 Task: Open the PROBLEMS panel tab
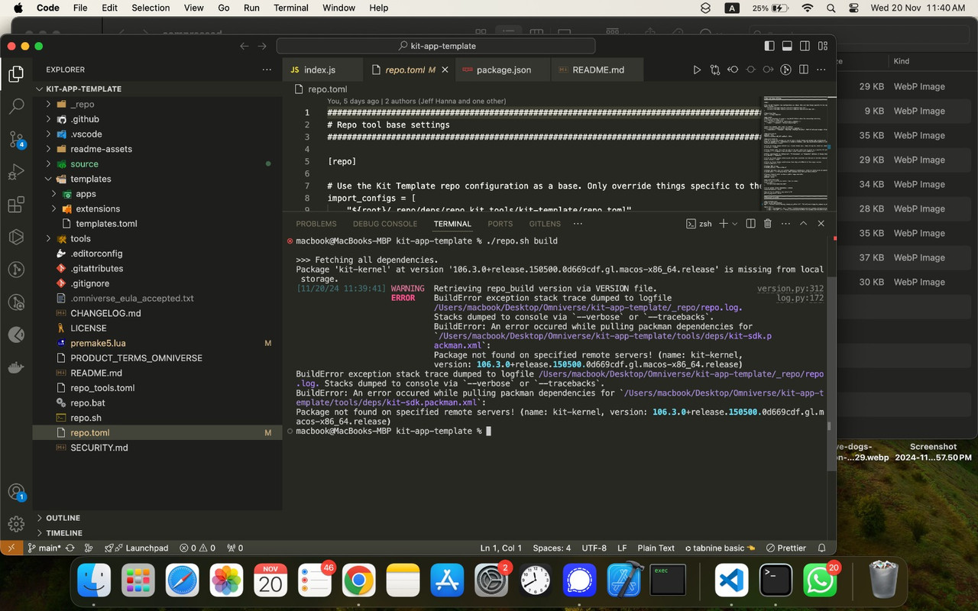[x=316, y=224]
